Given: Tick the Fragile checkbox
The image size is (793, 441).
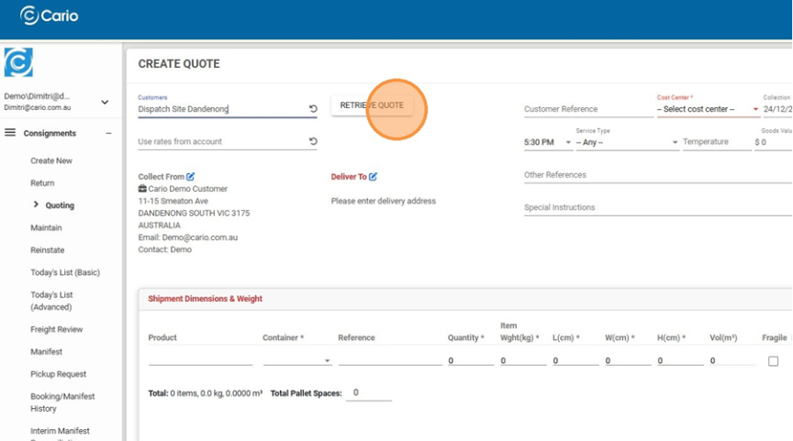Looking at the screenshot, I should click(773, 361).
